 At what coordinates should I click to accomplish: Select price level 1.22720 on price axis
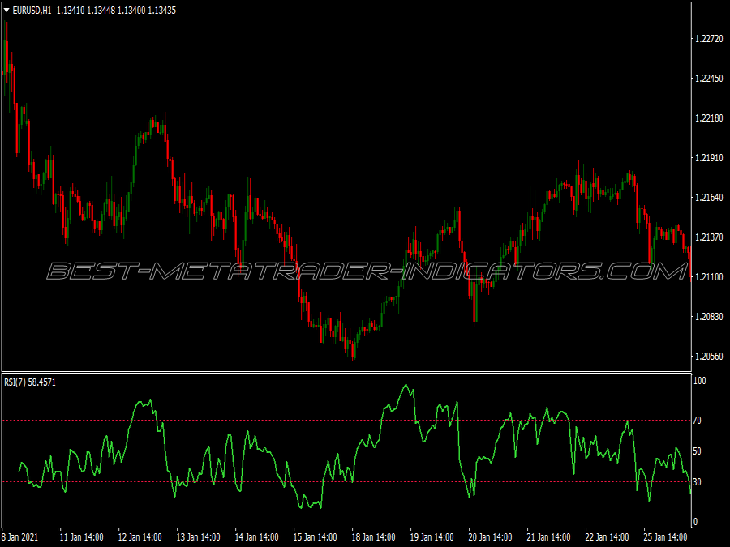click(x=709, y=39)
